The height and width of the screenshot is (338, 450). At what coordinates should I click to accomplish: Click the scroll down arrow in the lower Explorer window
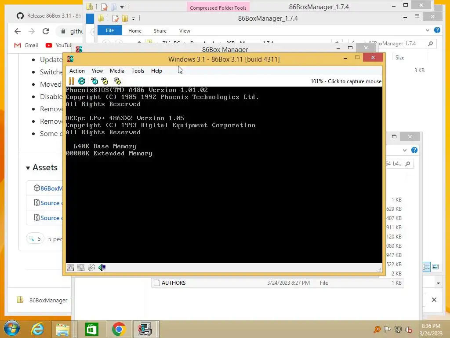tap(438, 283)
